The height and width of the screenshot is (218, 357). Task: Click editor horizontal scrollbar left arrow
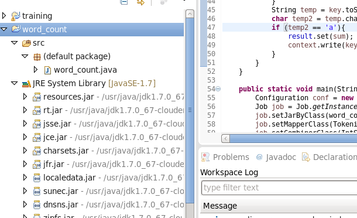[226, 138]
